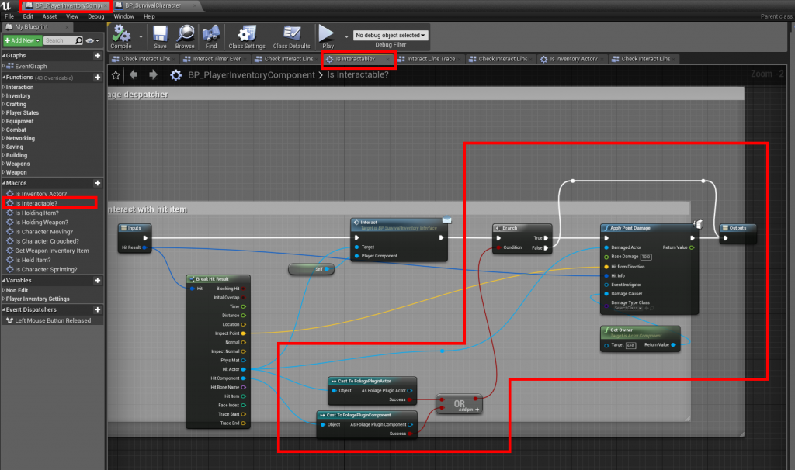Start Play in editor

point(327,37)
